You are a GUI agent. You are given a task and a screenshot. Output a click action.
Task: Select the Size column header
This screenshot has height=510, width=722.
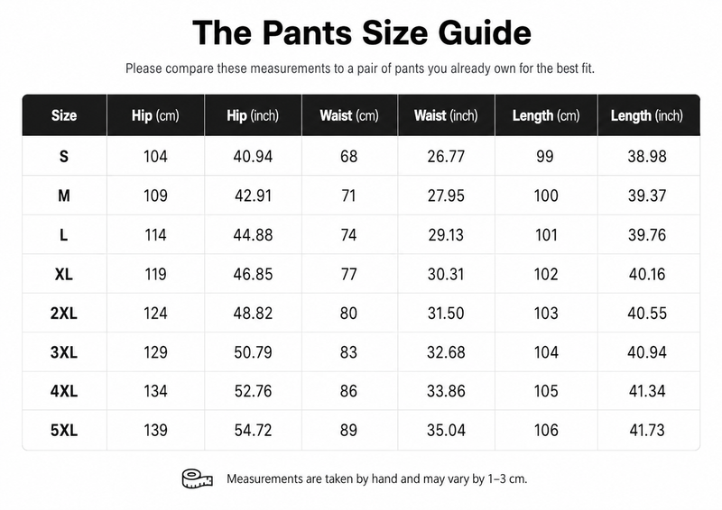(x=64, y=115)
